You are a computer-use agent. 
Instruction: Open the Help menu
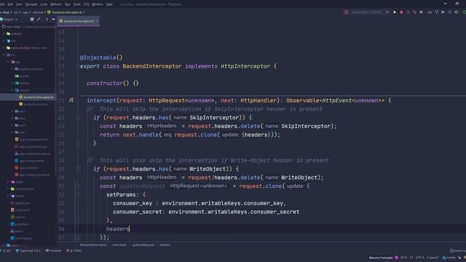109,4
